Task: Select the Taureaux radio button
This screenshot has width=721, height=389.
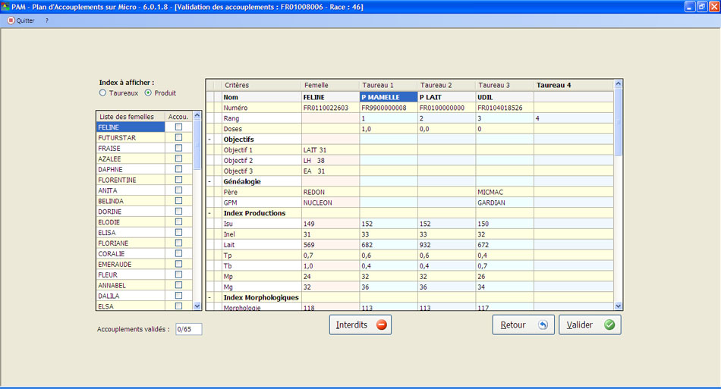Action: (x=102, y=93)
